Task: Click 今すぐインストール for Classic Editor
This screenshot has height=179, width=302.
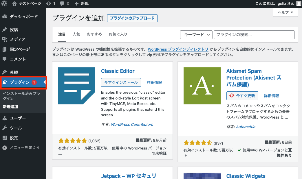Action: coord(121,82)
